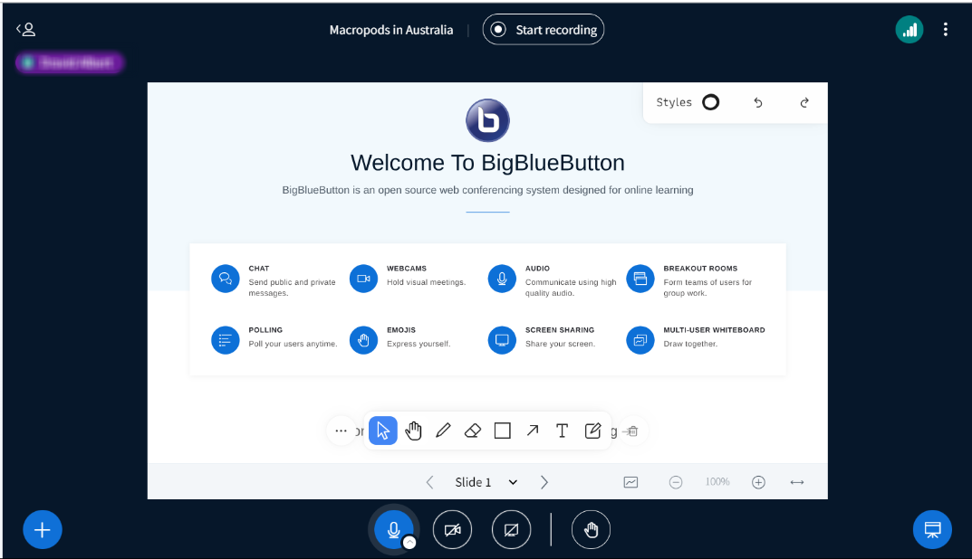Select the Arrow line tool

point(533,431)
